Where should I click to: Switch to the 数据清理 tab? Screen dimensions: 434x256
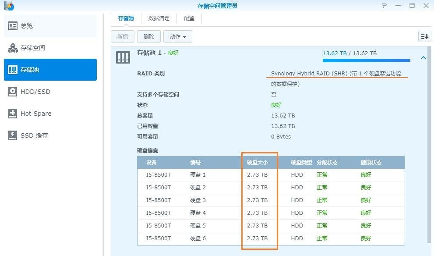[159, 18]
